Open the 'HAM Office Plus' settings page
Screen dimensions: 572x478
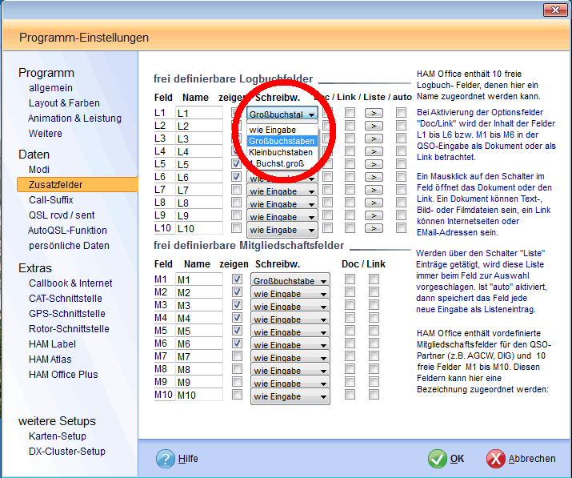tap(63, 375)
